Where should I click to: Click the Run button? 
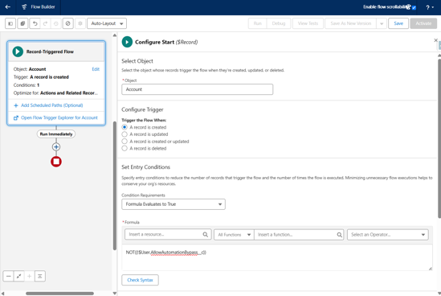[257, 23]
